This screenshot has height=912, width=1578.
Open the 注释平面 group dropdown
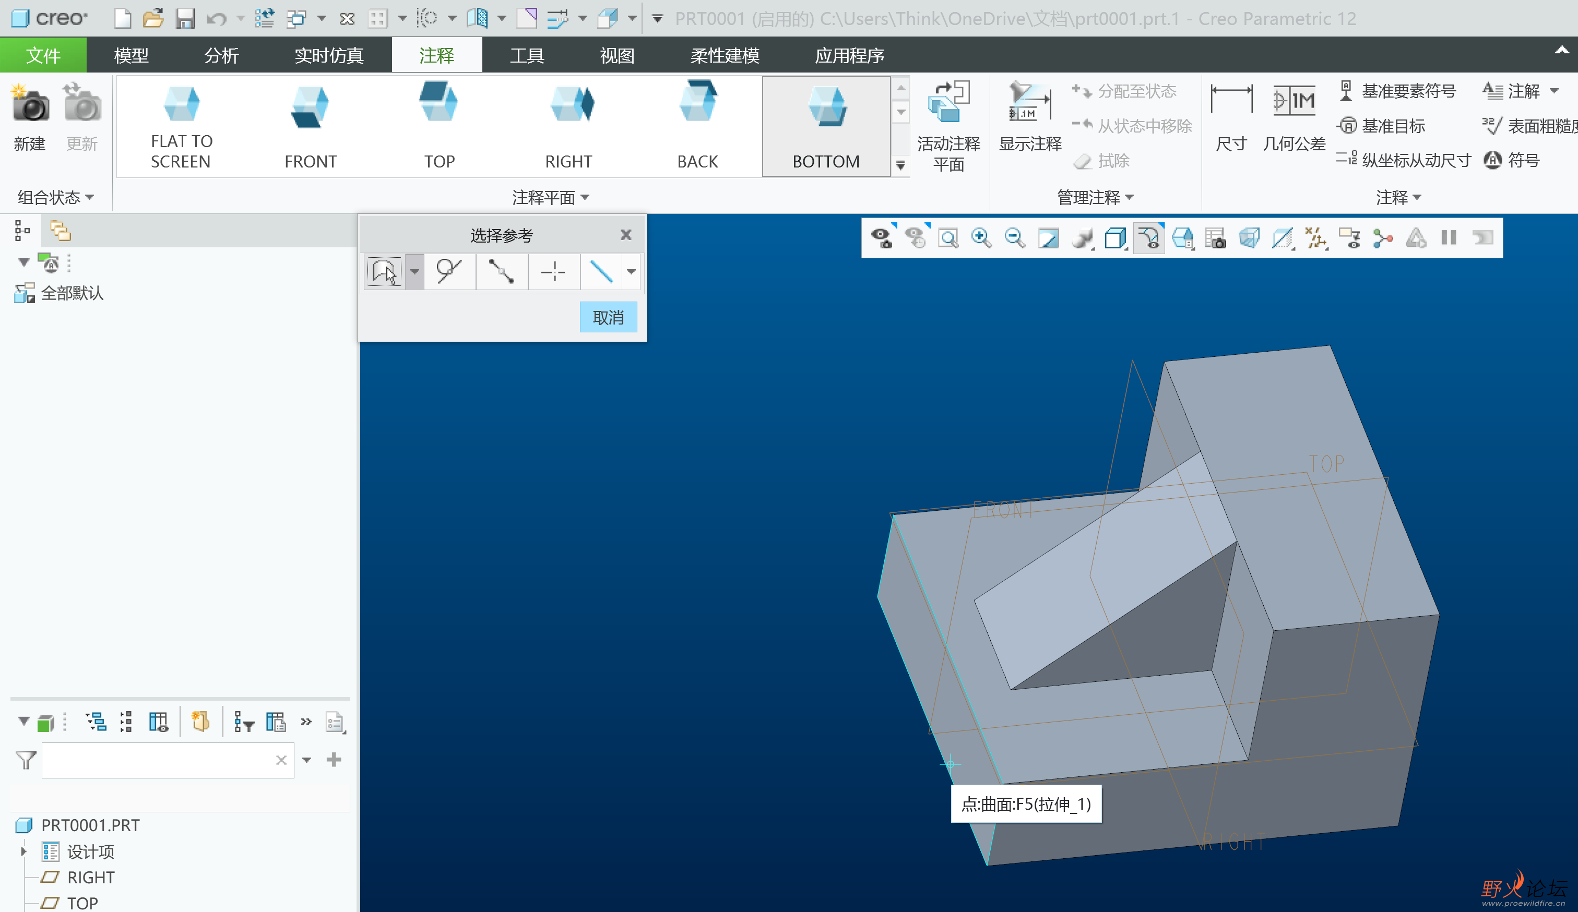coord(550,197)
